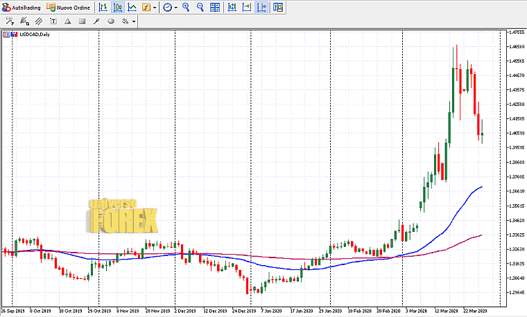
Task: Disable the highlighted chart shift button
Action: pyautogui.click(x=262, y=8)
